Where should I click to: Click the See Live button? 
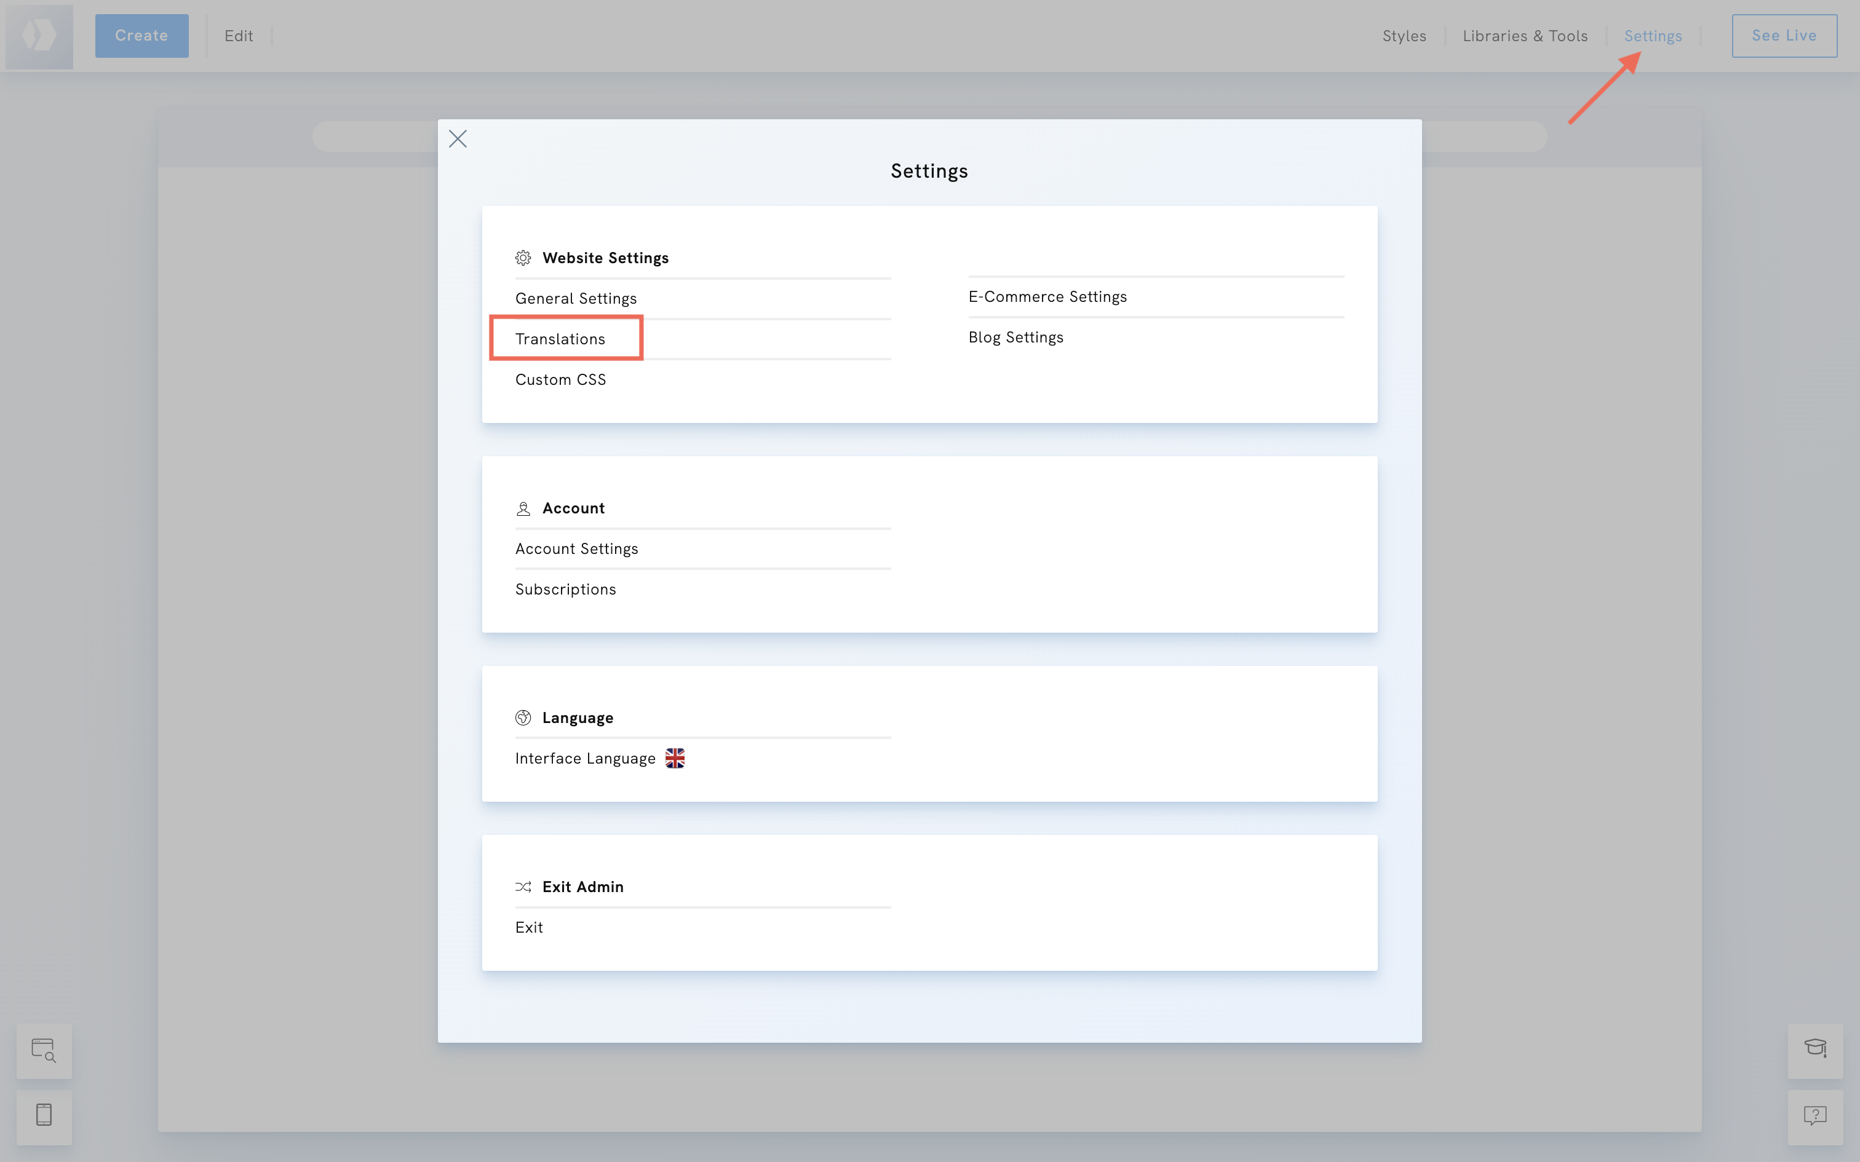point(1784,36)
